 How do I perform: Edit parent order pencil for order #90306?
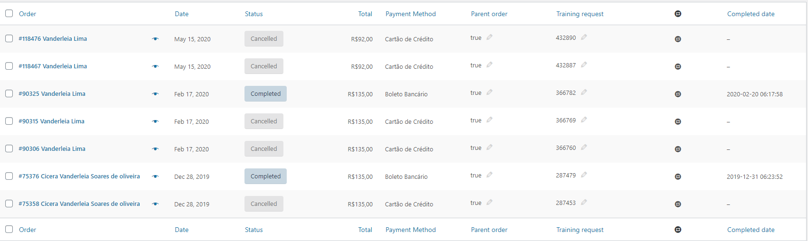point(489,148)
